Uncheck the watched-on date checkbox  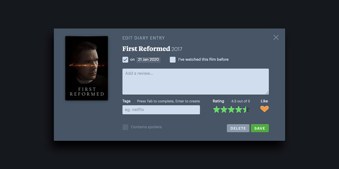pyautogui.click(x=125, y=60)
